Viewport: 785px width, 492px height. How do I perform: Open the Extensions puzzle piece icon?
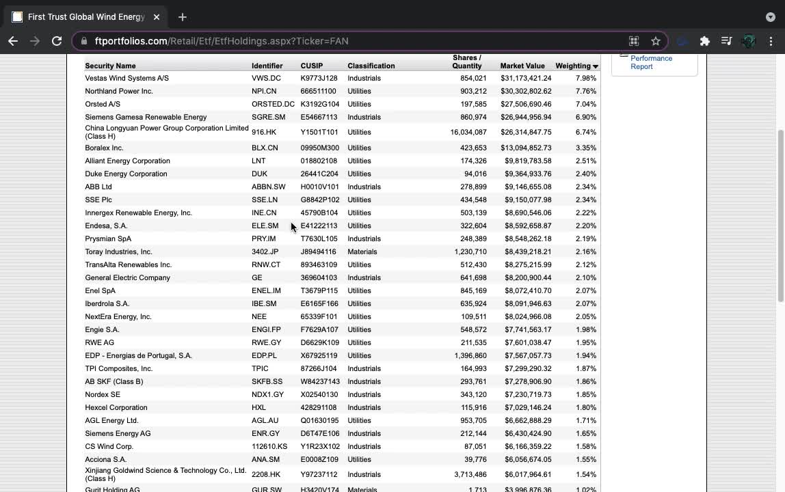(x=704, y=41)
